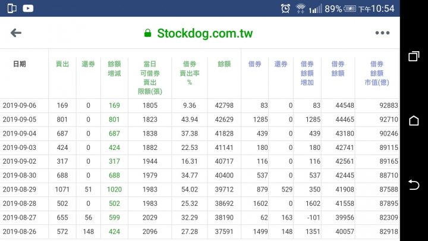This screenshot has width=428, height=241.
Task: Tap the blue 借券 column header
Action: tap(254, 64)
